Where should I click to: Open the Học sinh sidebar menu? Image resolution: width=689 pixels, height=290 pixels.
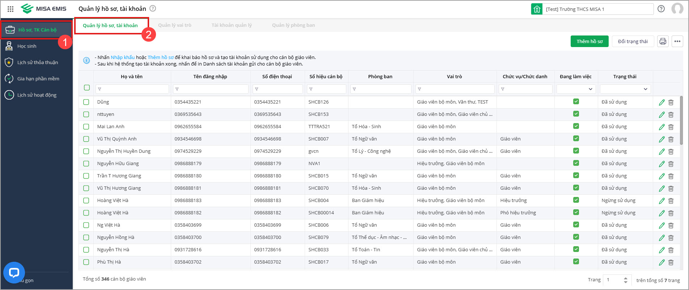pos(27,46)
